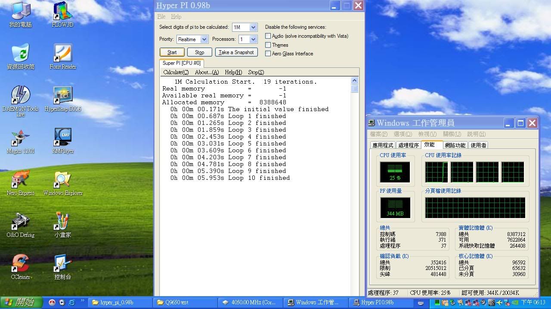Switch to Q9650 test taskbar folder
The height and width of the screenshot is (309, 551).
click(185, 303)
